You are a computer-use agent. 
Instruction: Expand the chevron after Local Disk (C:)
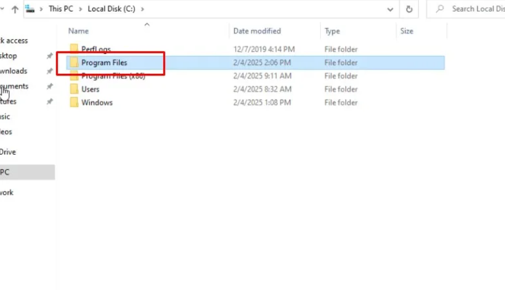pos(142,9)
